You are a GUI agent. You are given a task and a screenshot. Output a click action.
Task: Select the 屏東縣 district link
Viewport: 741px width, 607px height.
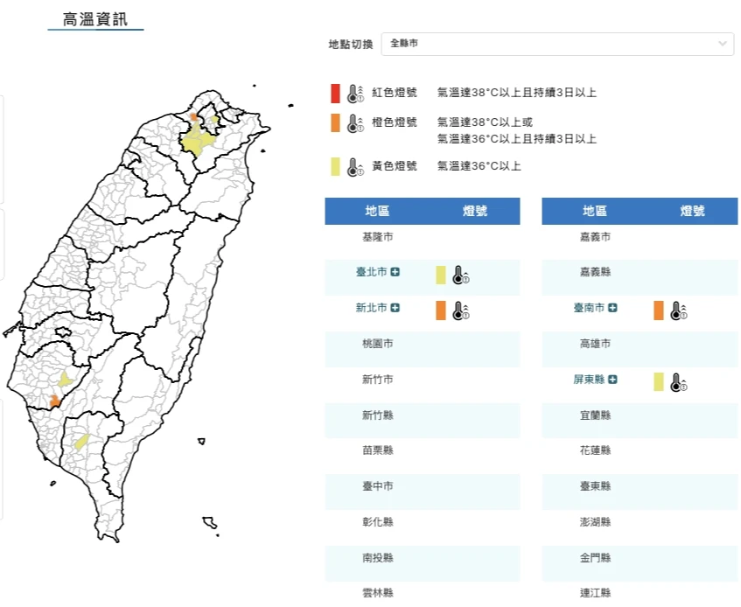tap(589, 380)
